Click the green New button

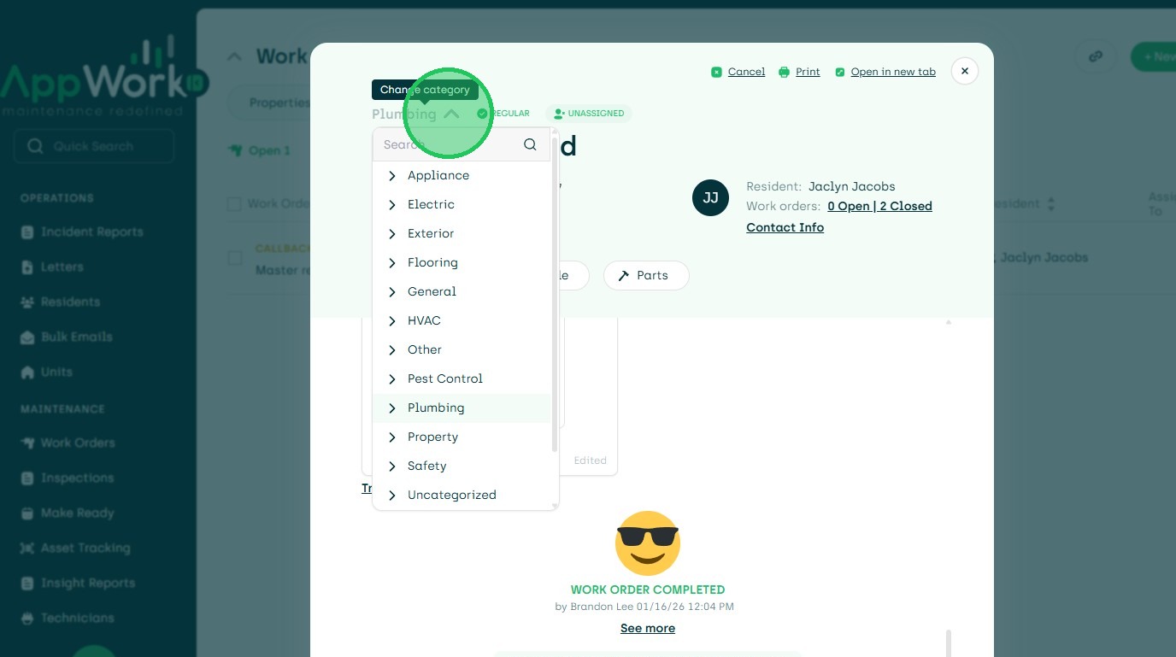click(x=1154, y=56)
